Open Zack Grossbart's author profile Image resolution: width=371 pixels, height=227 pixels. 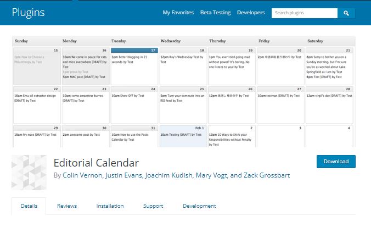point(267,175)
